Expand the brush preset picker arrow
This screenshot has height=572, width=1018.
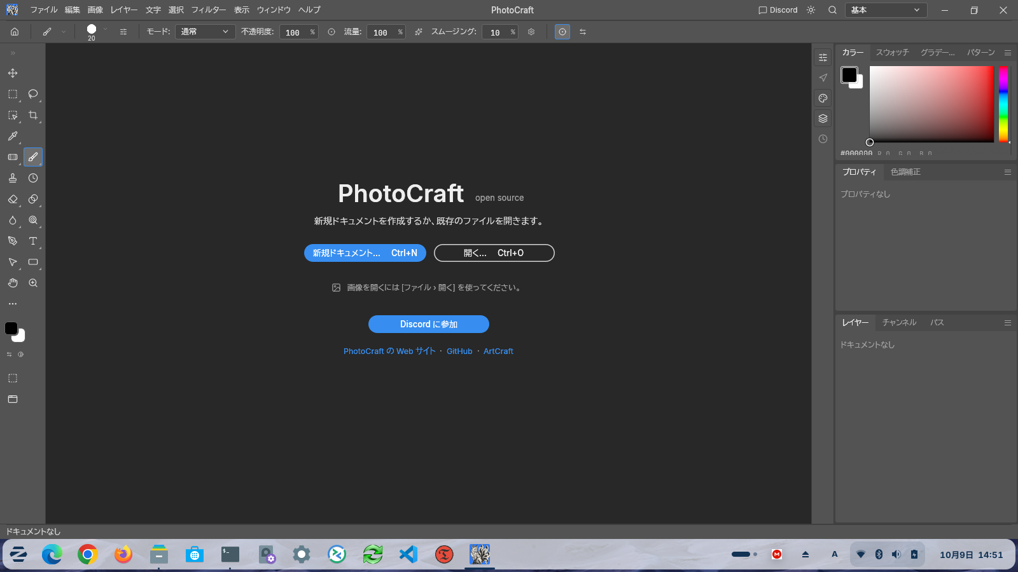coord(105,30)
